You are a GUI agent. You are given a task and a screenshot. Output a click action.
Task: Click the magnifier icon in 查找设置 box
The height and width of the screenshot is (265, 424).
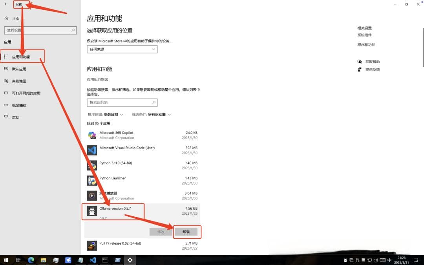73,30
